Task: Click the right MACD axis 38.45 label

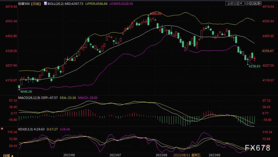Action: coord(267,107)
